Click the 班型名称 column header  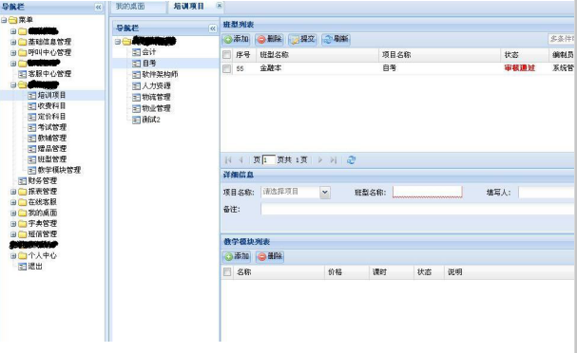317,55
